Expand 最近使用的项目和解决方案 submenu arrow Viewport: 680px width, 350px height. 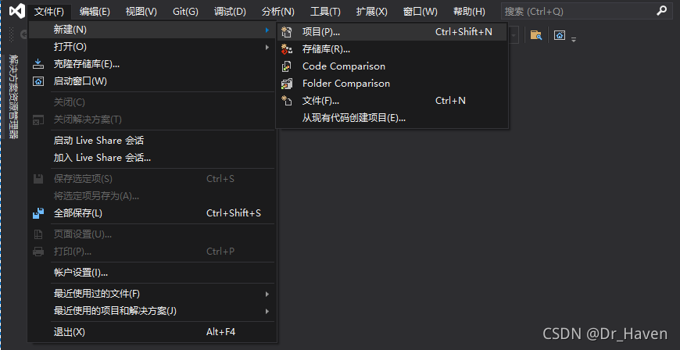267,311
